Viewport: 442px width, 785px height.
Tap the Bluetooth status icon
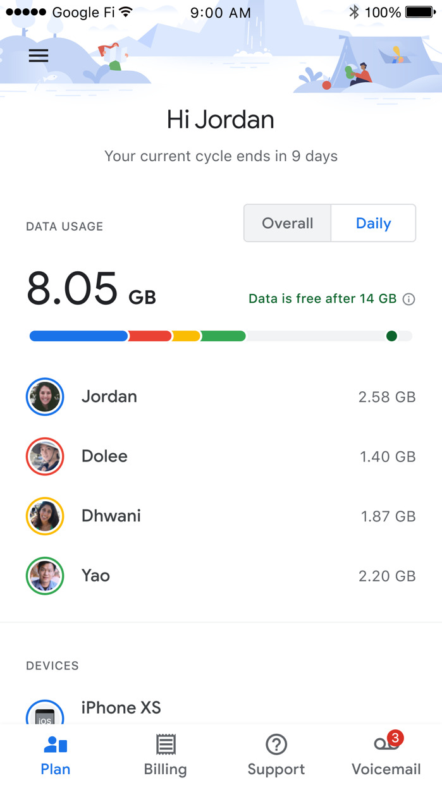[x=354, y=12]
